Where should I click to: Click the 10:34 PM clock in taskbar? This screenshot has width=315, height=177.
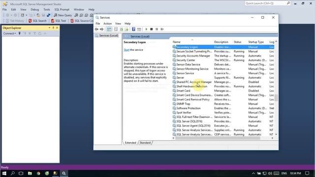[295, 173]
